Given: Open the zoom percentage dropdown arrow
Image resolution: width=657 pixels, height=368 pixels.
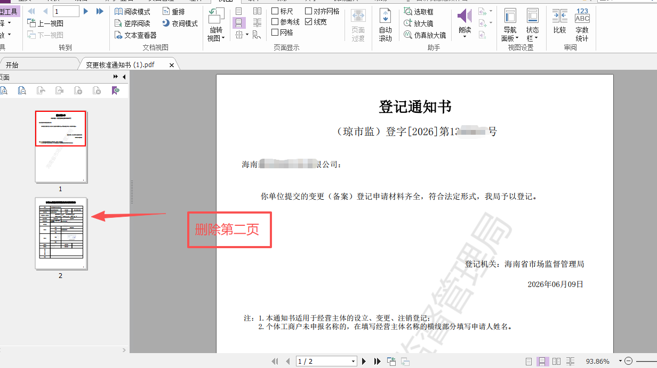Looking at the screenshot, I should click(621, 361).
